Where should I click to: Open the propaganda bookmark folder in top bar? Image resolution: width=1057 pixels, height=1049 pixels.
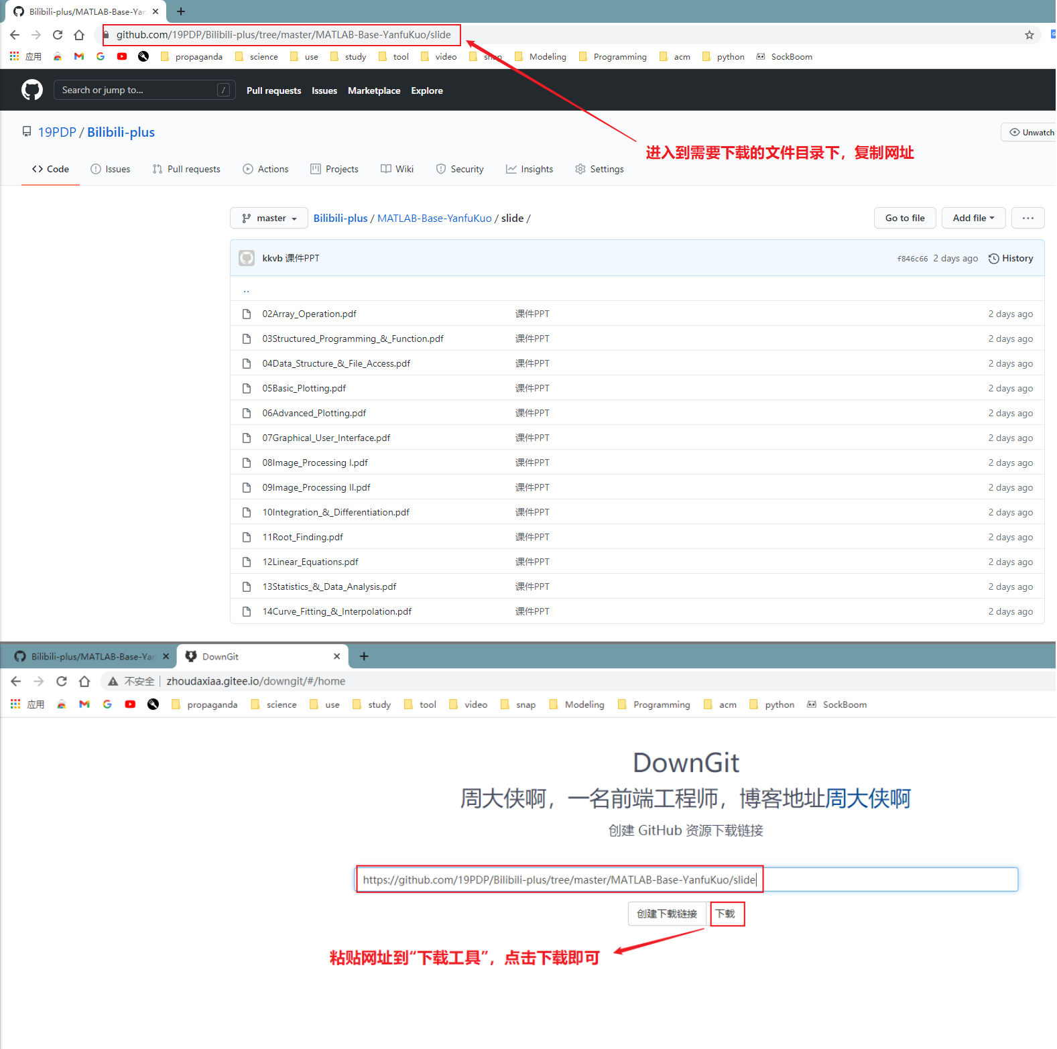pyautogui.click(x=192, y=57)
